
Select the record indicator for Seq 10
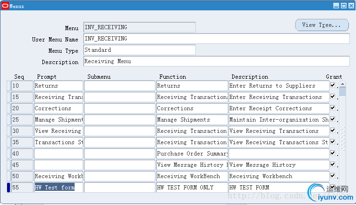8,86
